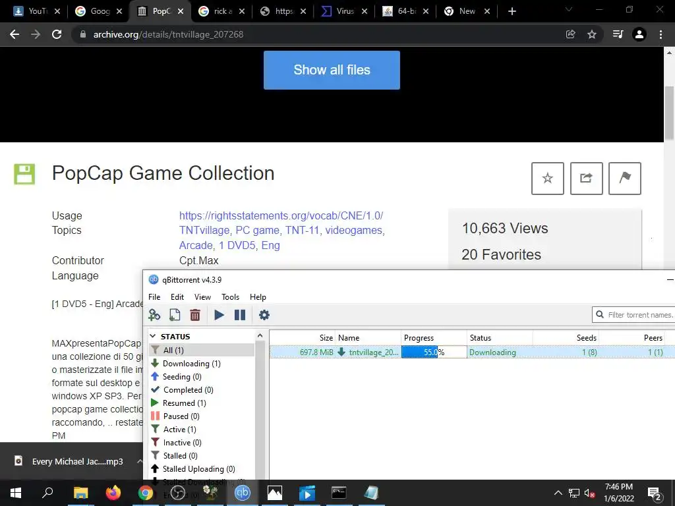Open the Windows Start menu
675x506 pixels.
(16, 493)
